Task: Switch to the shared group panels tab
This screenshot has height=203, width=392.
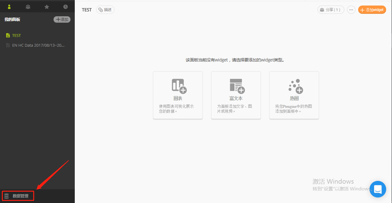Action: click(x=28, y=6)
